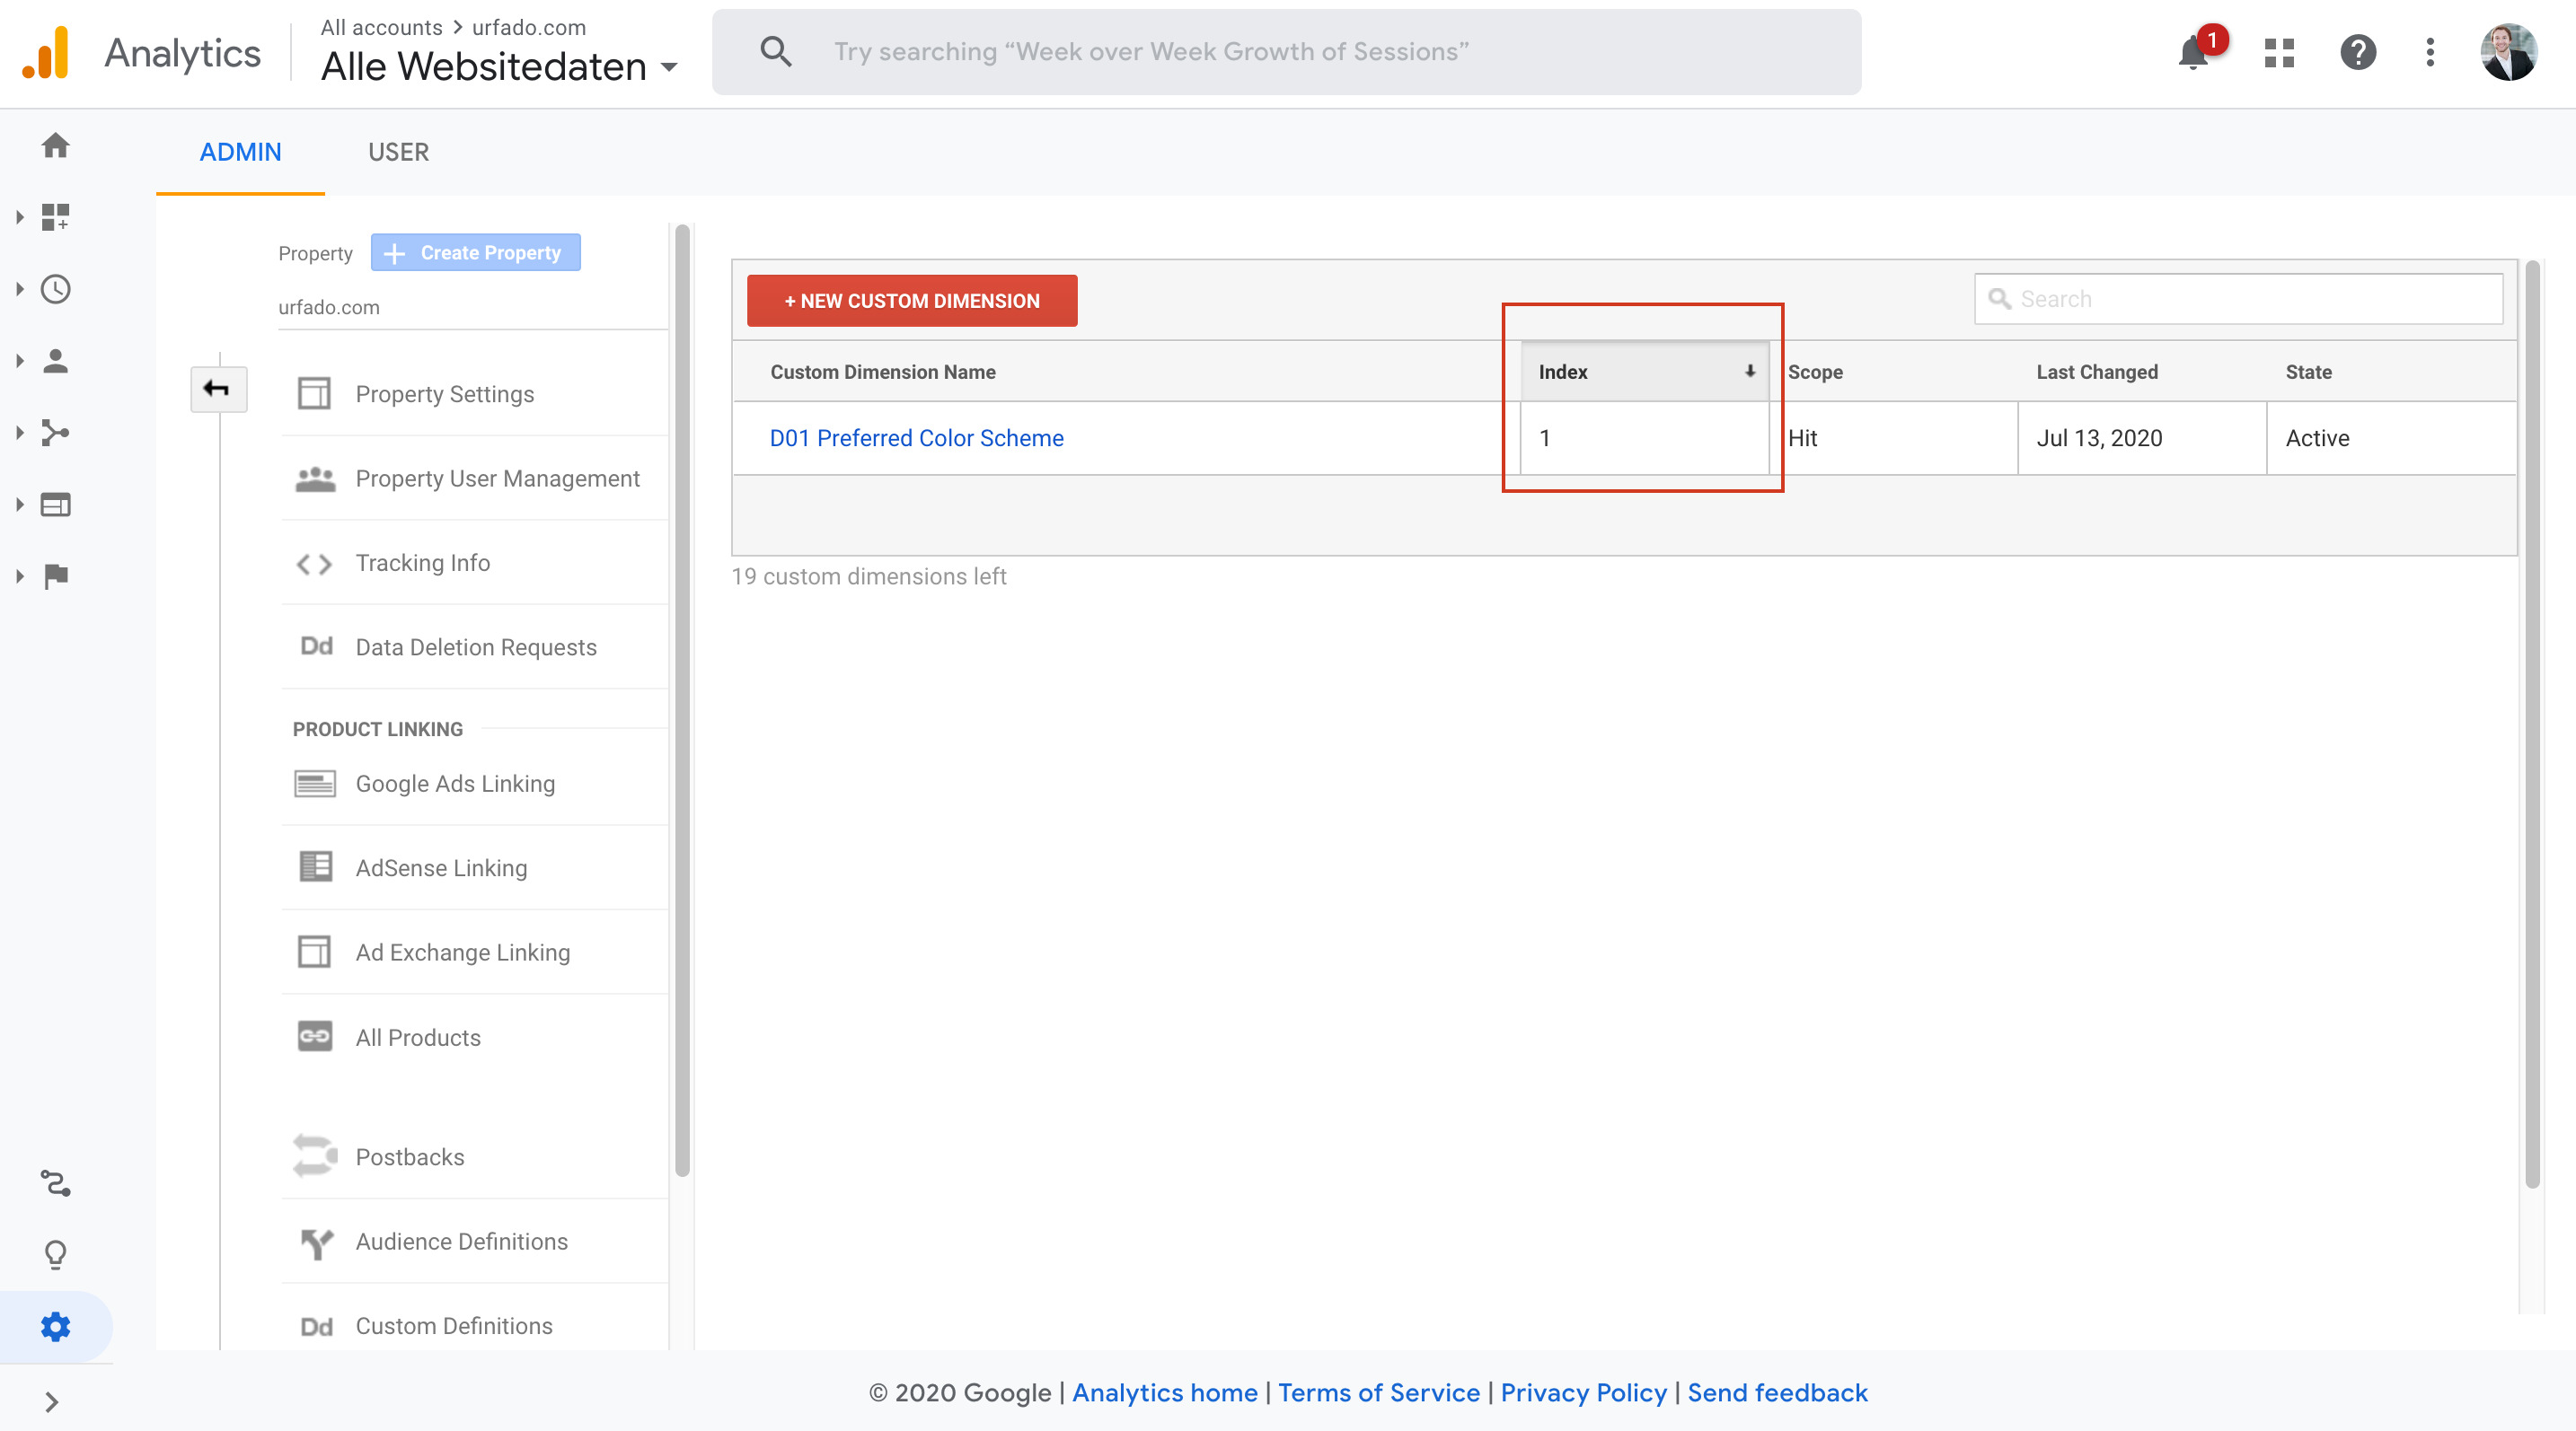Click the New Custom Dimension button
Screen dimensions: 2576x1431
click(911, 301)
